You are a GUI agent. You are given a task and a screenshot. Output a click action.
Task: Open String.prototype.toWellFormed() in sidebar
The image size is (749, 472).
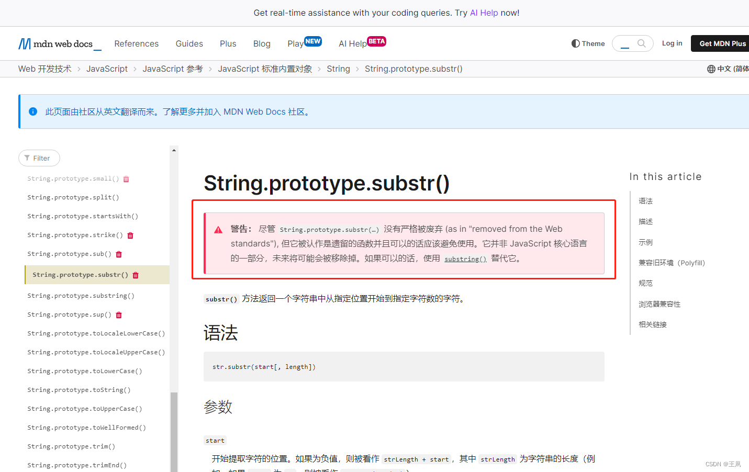click(87, 428)
